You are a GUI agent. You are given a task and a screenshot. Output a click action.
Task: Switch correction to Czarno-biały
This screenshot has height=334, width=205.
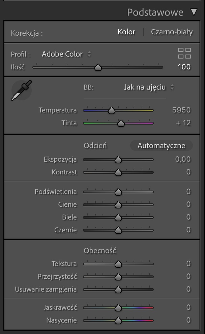click(172, 32)
